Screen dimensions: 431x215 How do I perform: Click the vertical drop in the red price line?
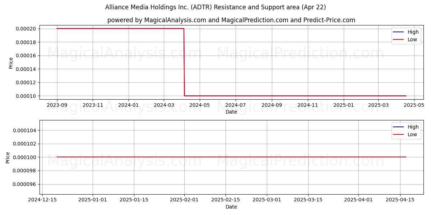click(x=184, y=62)
